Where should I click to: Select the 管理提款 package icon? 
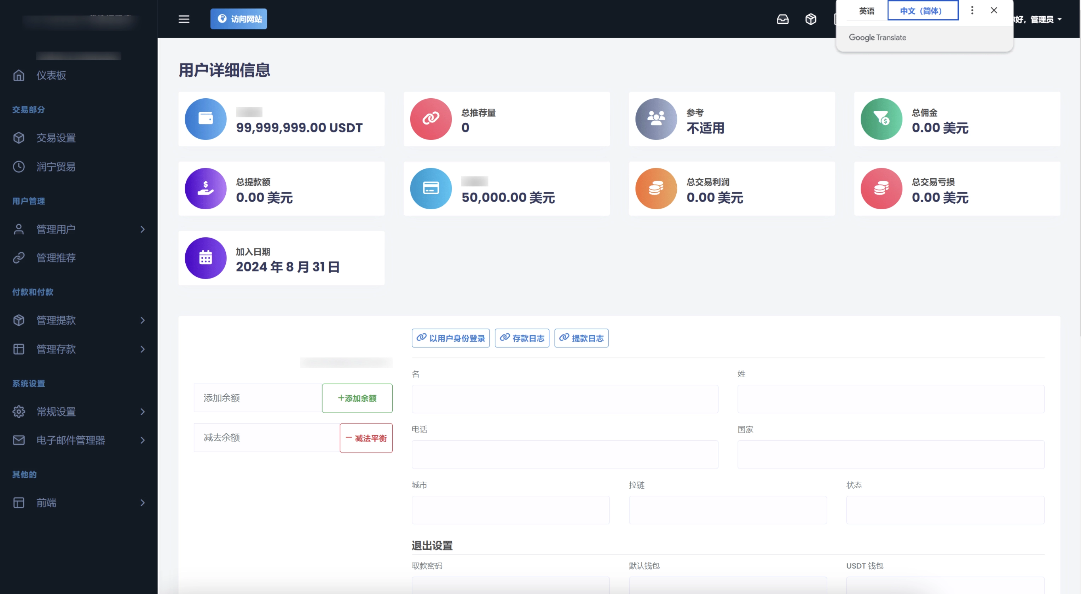click(x=18, y=320)
